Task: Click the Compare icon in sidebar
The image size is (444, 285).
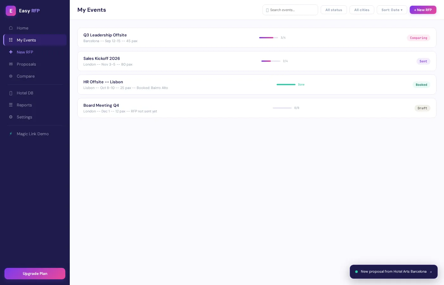Action: [x=11, y=76]
